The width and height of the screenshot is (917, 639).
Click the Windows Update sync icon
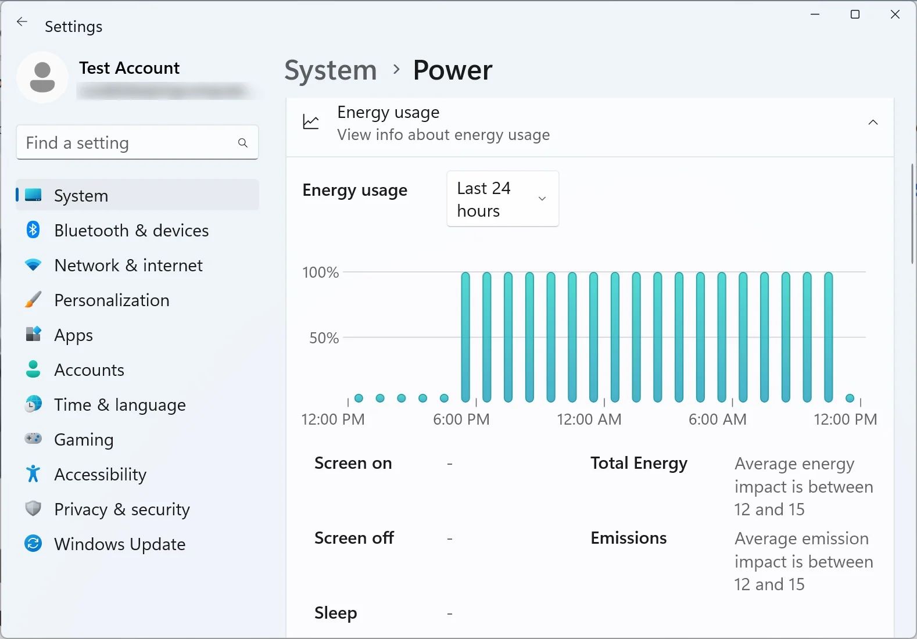click(33, 544)
